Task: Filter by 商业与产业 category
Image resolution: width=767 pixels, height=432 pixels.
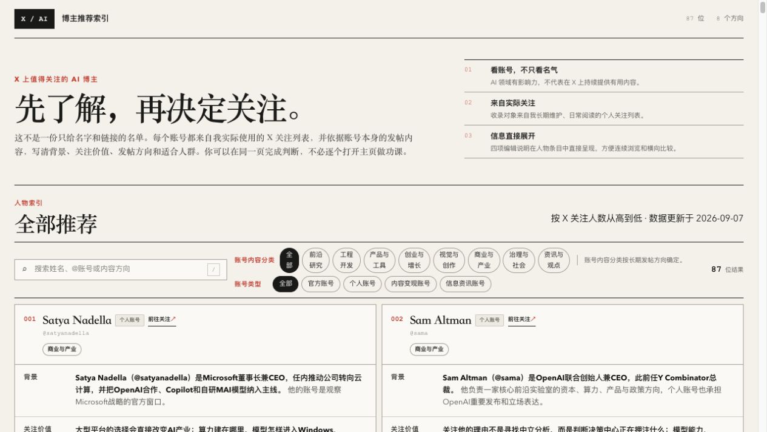Action: pyautogui.click(x=484, y=260)
